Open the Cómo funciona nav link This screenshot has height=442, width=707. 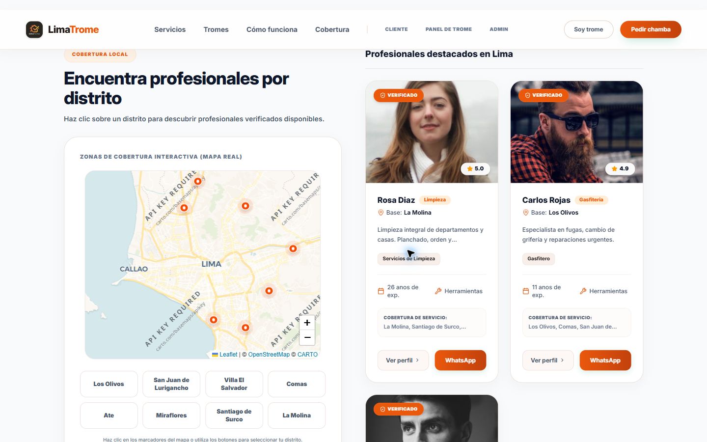click(272, 29)
